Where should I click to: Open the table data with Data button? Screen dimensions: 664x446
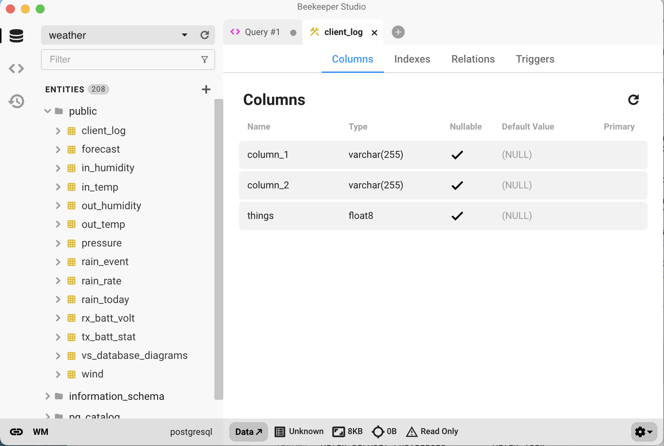coord(248,432)
